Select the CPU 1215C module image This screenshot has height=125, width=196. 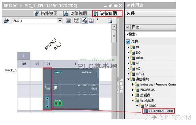[x=76, y=89]
